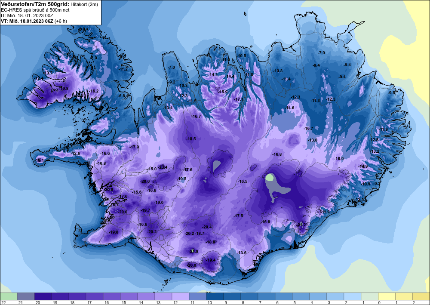Viewport: 430px width, 305px height.
Task: Click the grey-blue legend swatch for -21 to -20
Action: point(26,296)
